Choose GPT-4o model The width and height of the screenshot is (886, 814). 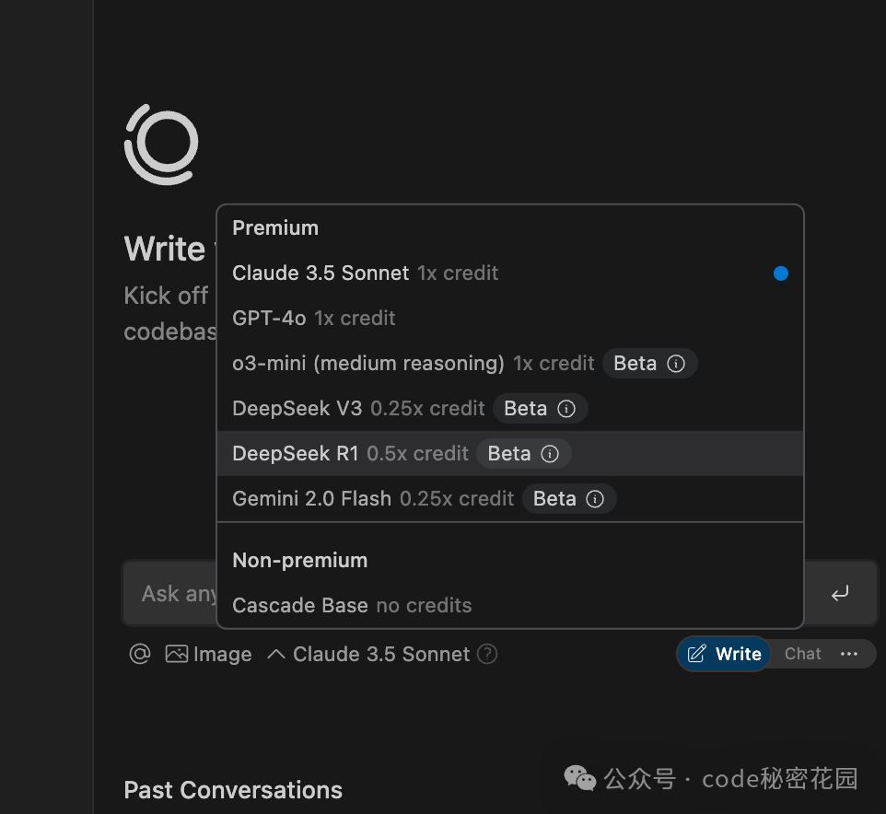click(269, 319)
